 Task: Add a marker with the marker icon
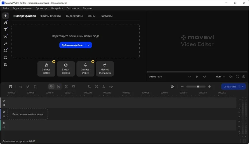coord(73,86)
